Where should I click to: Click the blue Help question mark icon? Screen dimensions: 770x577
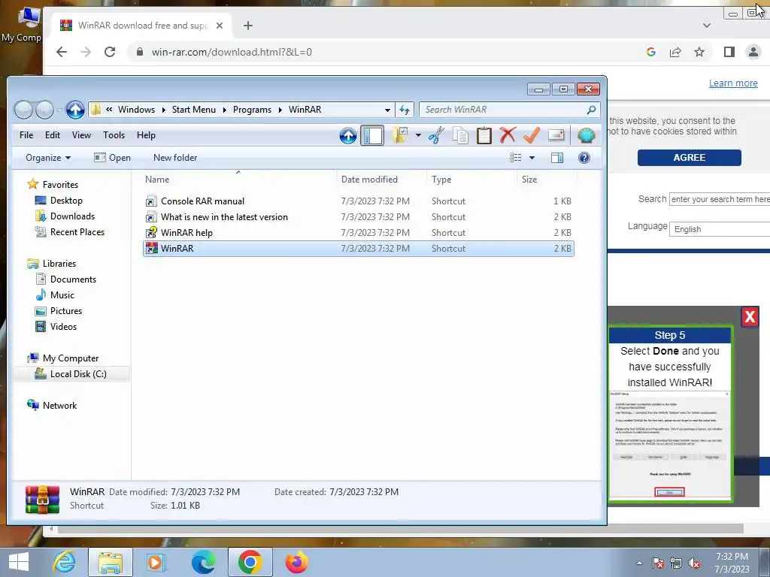click(x=584, y=158)
